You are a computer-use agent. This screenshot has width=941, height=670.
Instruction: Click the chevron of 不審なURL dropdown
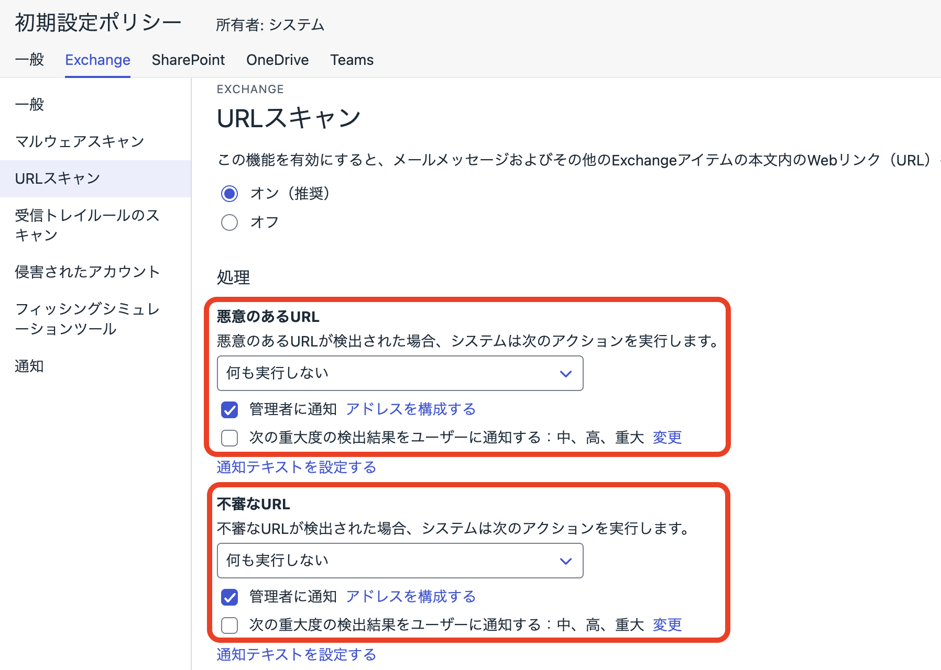pyautogui.click(x=565, y=561)
